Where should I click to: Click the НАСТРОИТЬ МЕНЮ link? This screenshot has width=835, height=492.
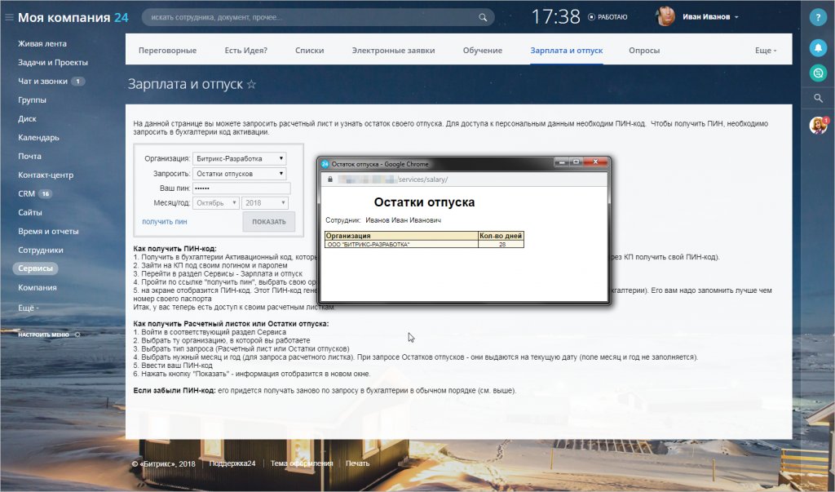pyautogui.click(x=44, y=335)
